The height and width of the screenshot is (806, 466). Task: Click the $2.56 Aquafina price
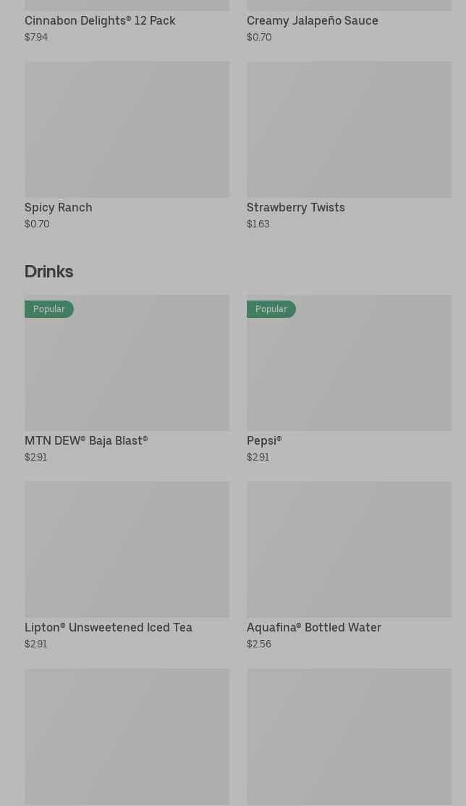[x=259, y=644]
